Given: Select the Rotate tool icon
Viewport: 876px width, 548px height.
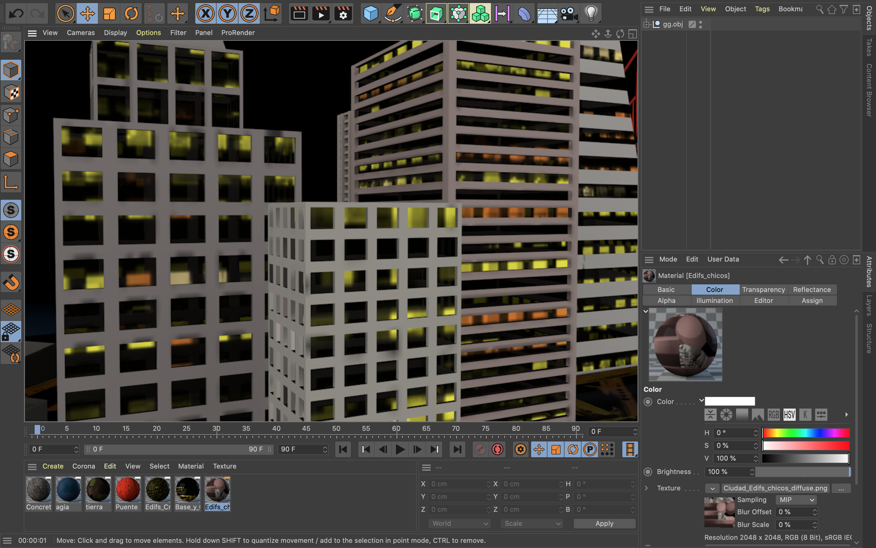Looking at the screenshot, I should pyautogui.click(x=131, y=14).
